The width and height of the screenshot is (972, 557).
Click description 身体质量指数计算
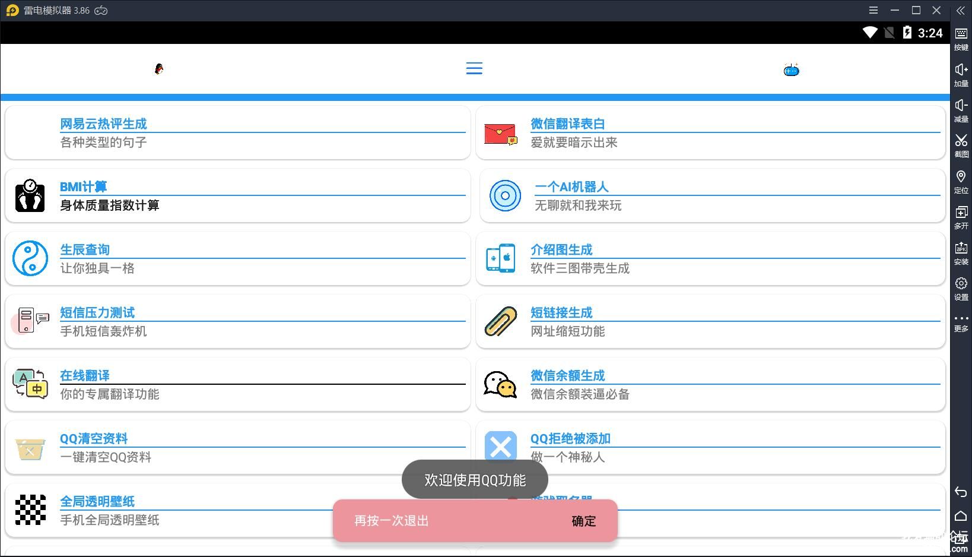tap(110, 205)
